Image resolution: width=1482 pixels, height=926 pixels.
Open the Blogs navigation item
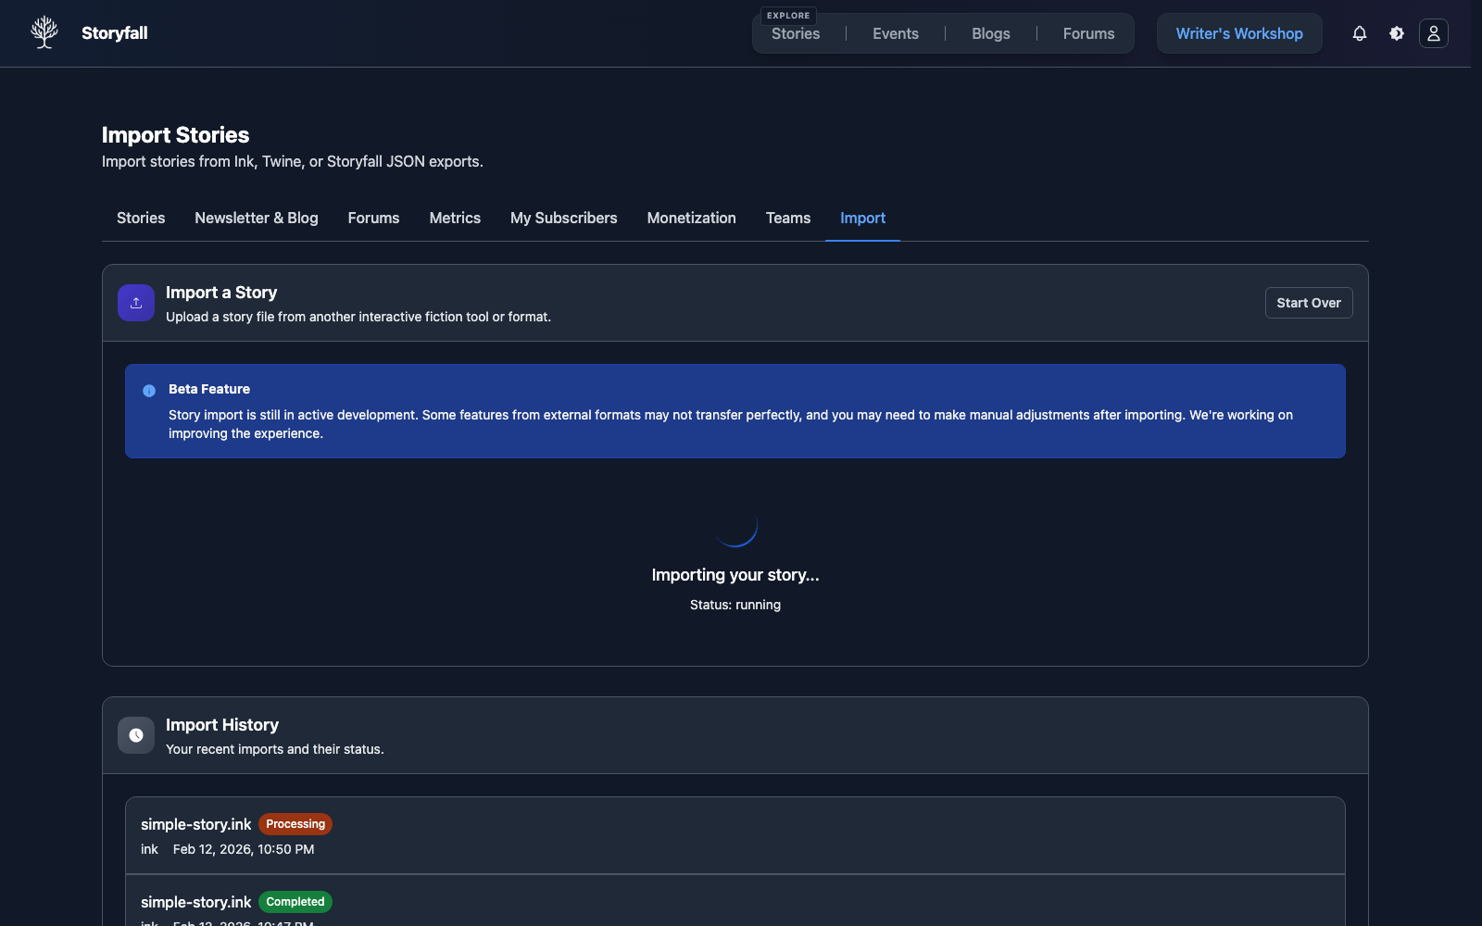(990, 33)
